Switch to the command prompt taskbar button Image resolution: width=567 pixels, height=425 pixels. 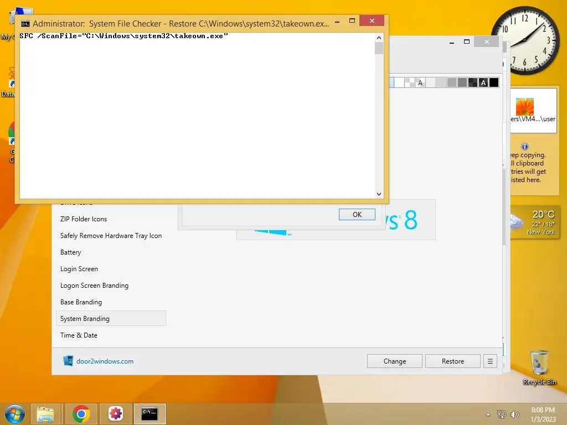point(150,414)
